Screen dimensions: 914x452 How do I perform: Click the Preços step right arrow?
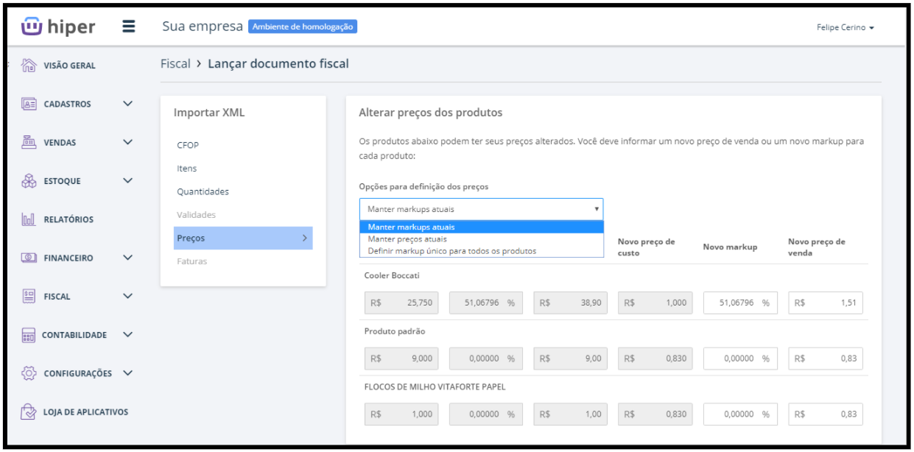coord(304,238)
